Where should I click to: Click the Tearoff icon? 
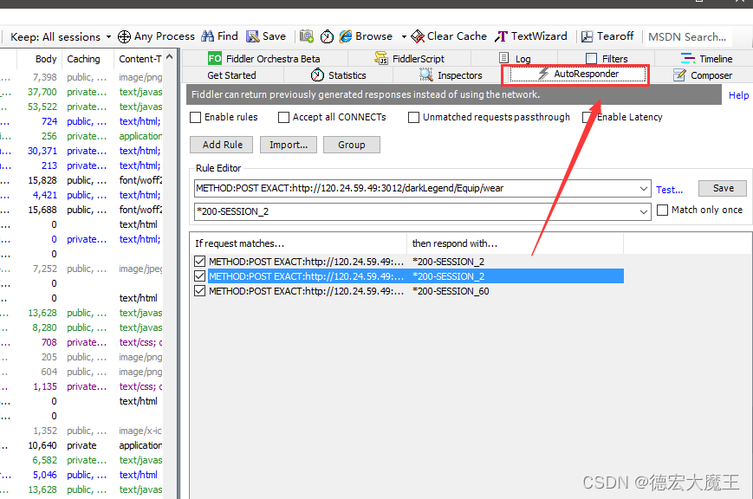587,36
